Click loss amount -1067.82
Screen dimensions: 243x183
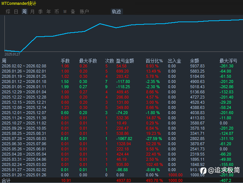pos(124,139)
